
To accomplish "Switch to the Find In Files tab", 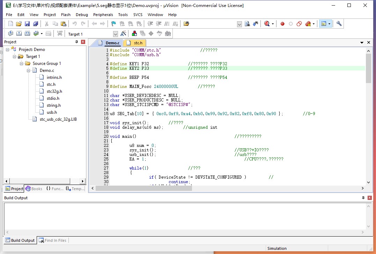I will (x=53, y=240).
